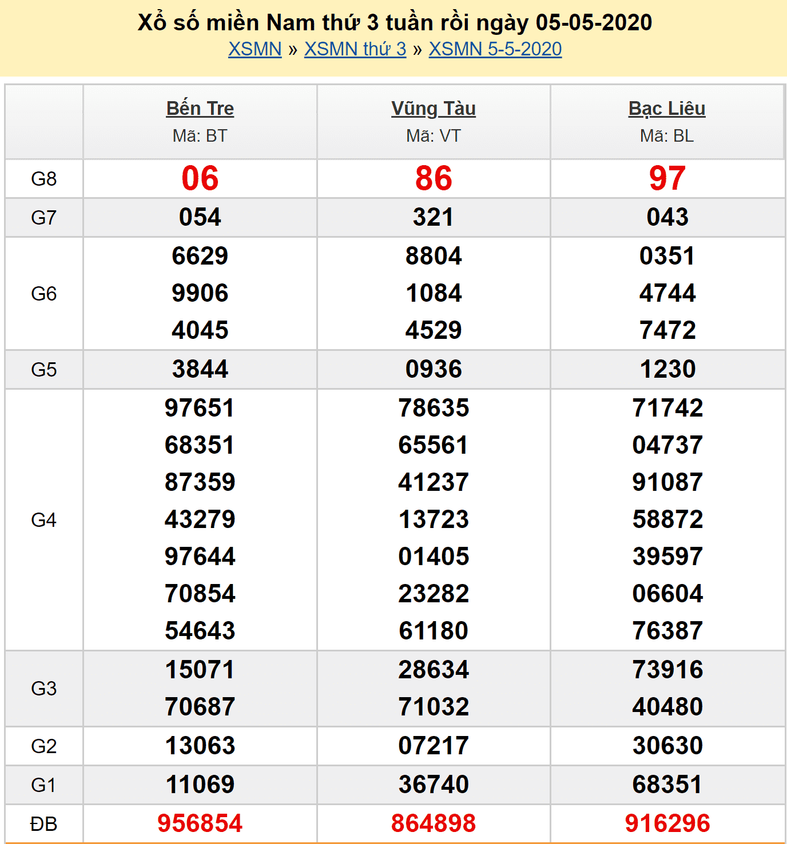This screenshot has width=787, height=844.
Task: Click G6 number 4529
Action: [434, 330]
